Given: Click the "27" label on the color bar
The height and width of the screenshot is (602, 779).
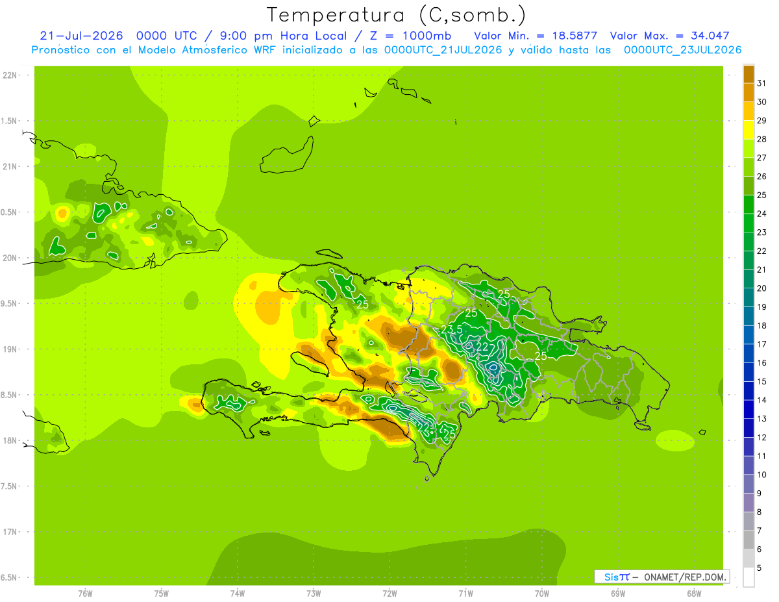Looking at the screenshot, I should 762,158.
